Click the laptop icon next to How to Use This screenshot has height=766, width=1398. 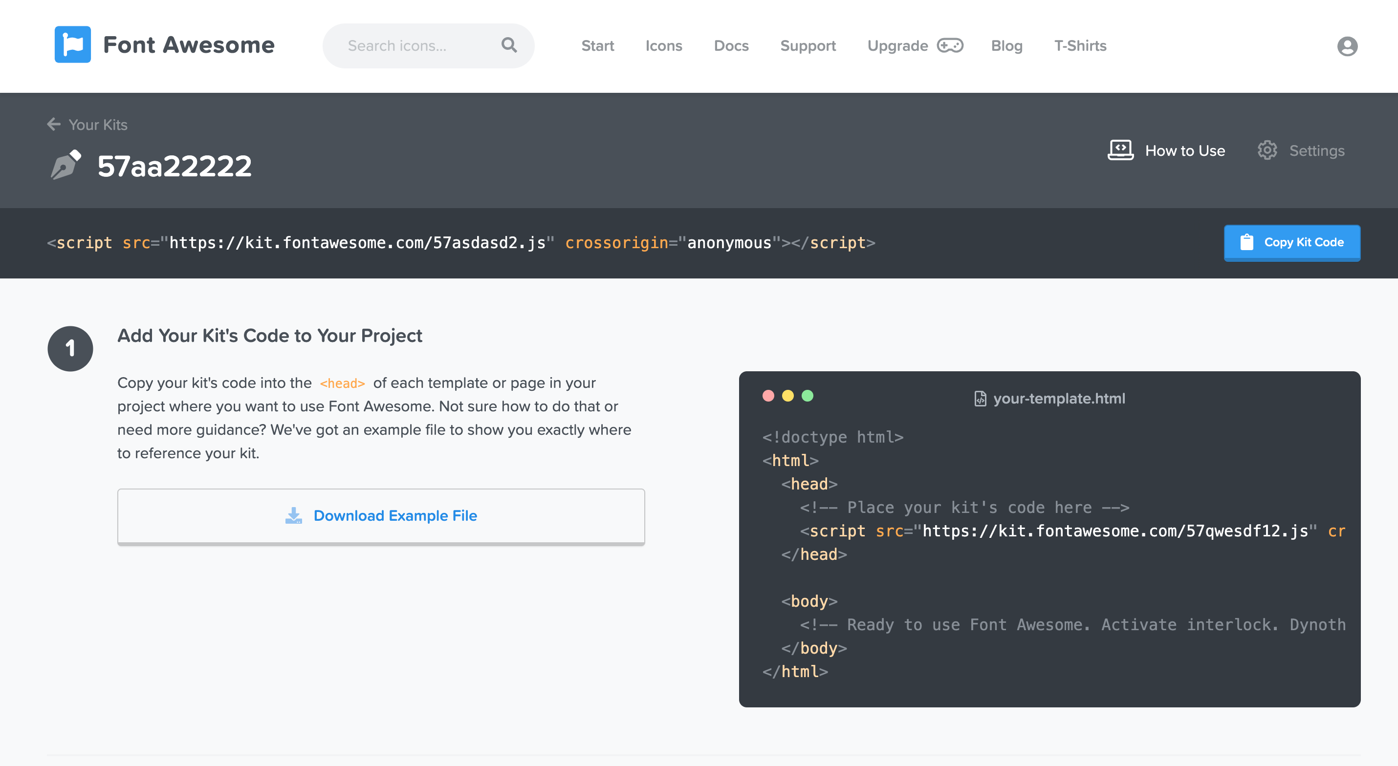pyautogui.click(x=1121, y=150)
